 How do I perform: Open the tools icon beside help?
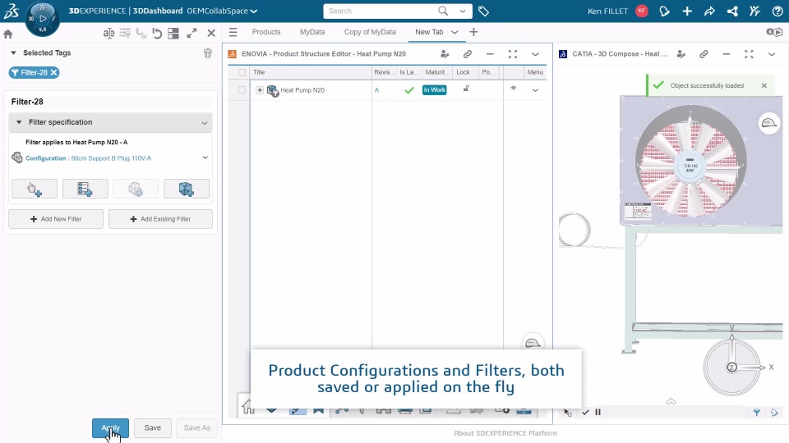(x=754, y=11)
